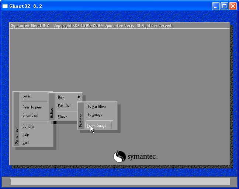Screen dimensions: 239x189
Task: Minimize the Ghost32 window
Action: [216, 6]
